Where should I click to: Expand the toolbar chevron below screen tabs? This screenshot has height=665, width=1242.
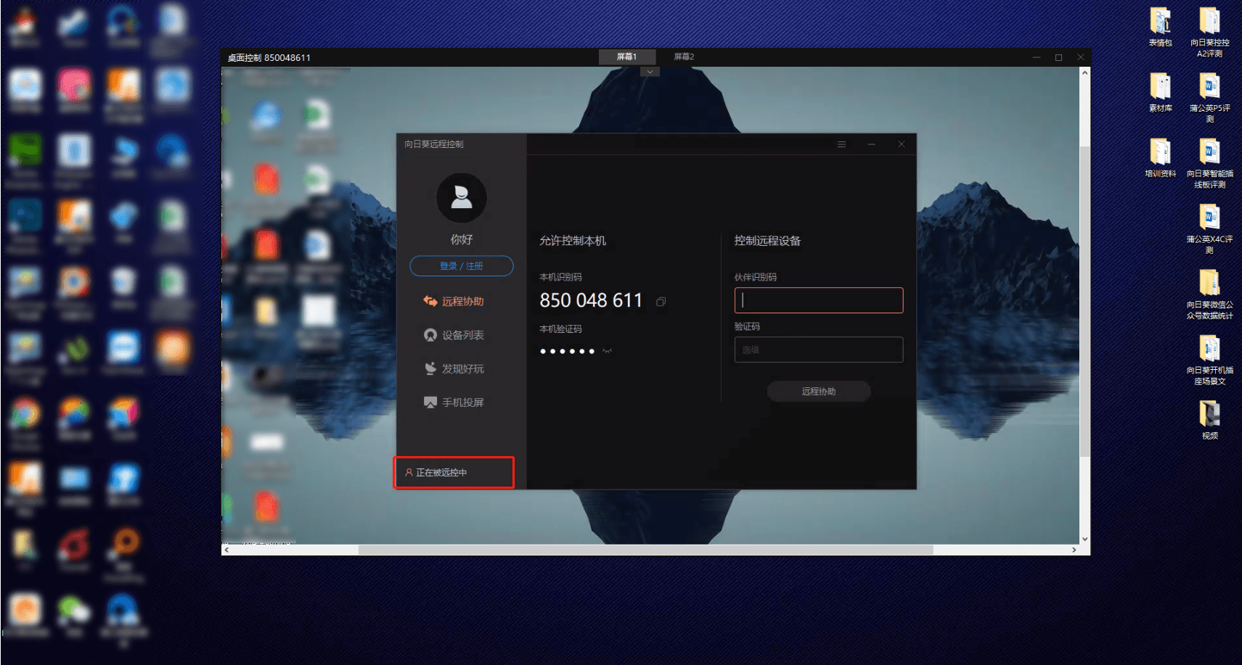650,72
